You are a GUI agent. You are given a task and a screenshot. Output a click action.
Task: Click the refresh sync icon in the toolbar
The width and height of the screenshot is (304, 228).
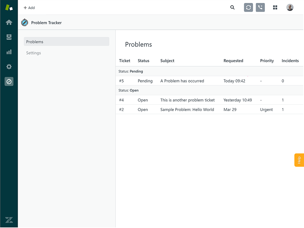(248, 7)
